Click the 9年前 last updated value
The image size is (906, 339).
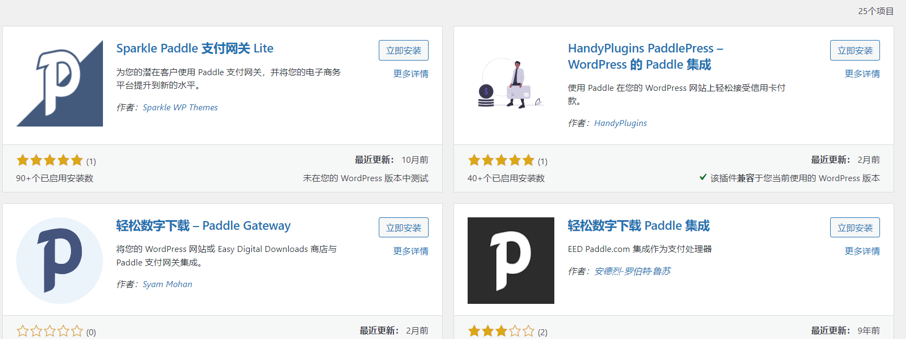click(869, 331)
